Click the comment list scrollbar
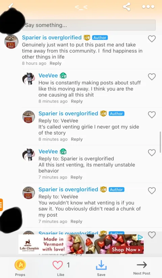162x278 pixels. (160, 142)
